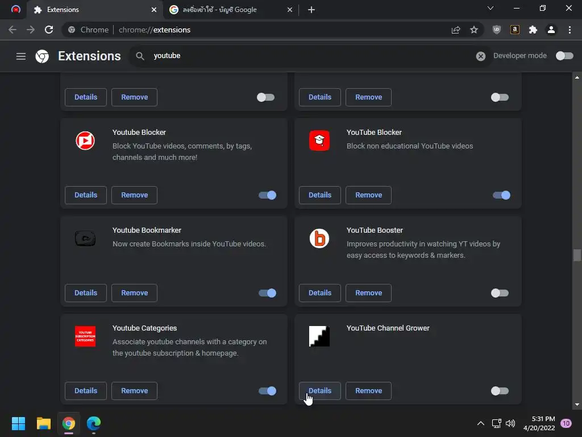Open Details for Youtube Blocker (tags)
This screenshot has height=437, width=582.
(x=86, y=195)
